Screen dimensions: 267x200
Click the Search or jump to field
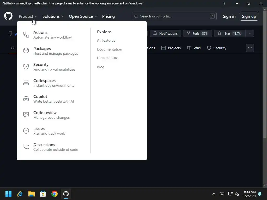click(174, 16)
